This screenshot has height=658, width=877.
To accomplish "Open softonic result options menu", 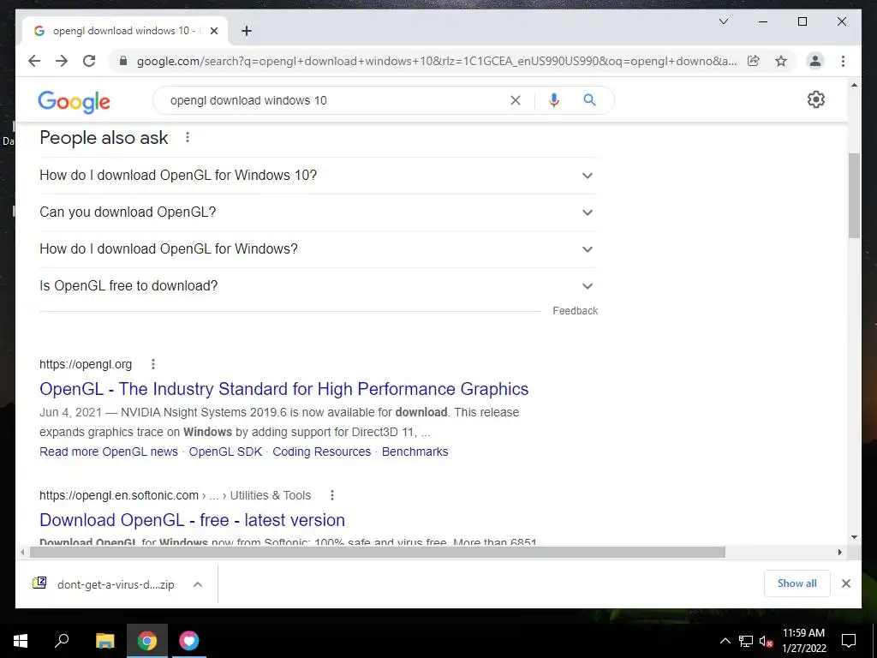I will pos(331,495).
